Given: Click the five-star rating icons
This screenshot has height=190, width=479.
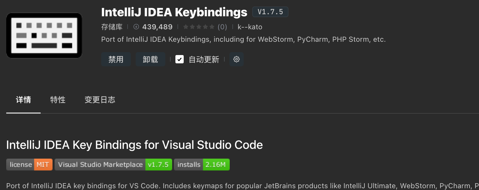Looking at the screenshot, I should click(199, 27).
